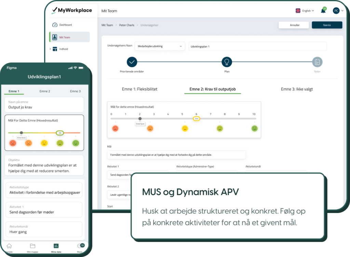Screen dimensions: 350x257
Task: Open Min mappe folder in mobile bar
Action: (33, 247)
